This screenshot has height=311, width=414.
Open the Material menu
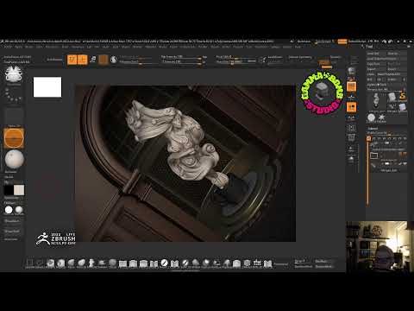click(x=150, y=47)
